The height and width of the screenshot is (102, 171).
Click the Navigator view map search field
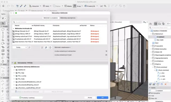coord(160,28)
